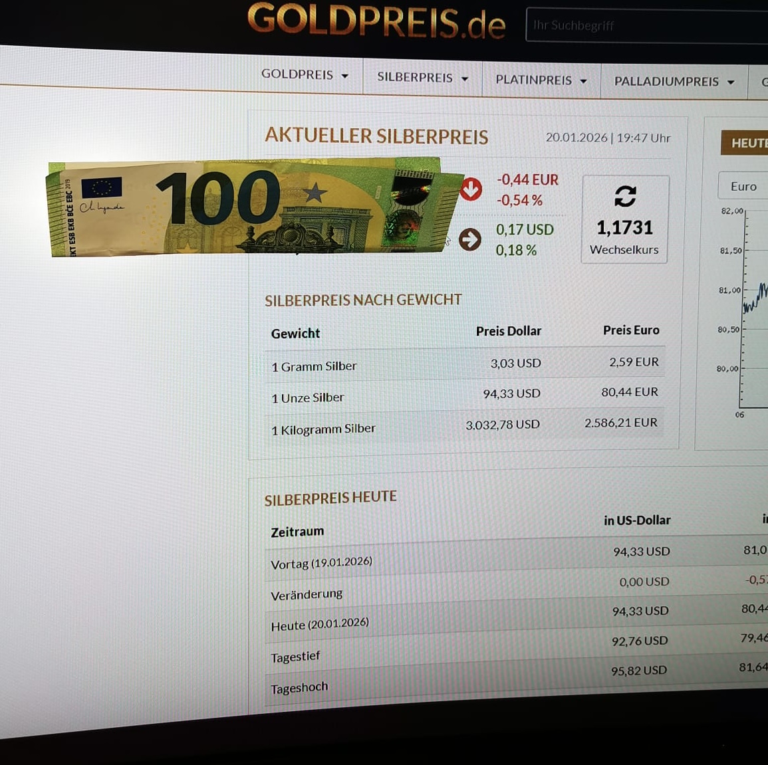Open the GOLDPREIS navigation menu
This screenshot has width=768, height=765.
304,75
